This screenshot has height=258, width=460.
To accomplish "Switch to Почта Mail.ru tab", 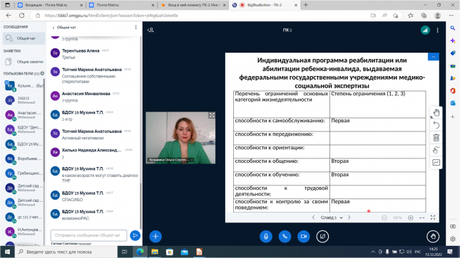I will (121, 5).
